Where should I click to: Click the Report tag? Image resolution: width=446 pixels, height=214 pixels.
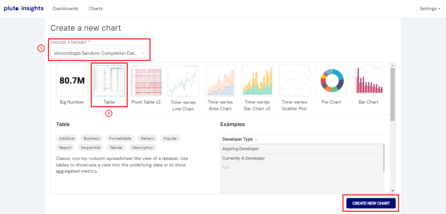(65, 148)
